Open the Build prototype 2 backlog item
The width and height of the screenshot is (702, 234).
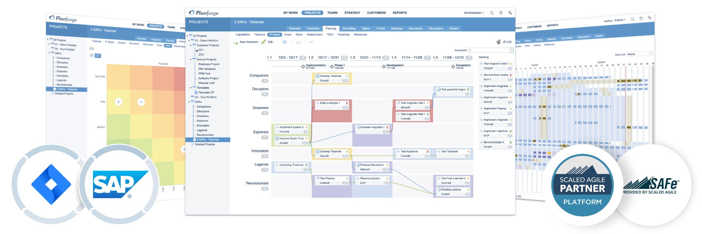496,144
